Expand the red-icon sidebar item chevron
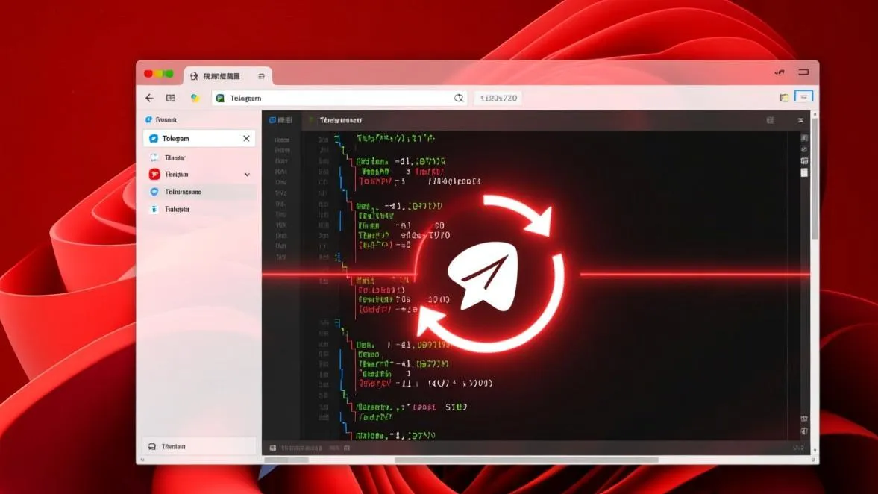Viewport: 878px width, 494px height. point(247,175)
